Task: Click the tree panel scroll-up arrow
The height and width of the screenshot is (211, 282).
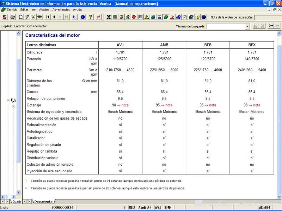Action: pyautogui.click(x=18, y=33)
